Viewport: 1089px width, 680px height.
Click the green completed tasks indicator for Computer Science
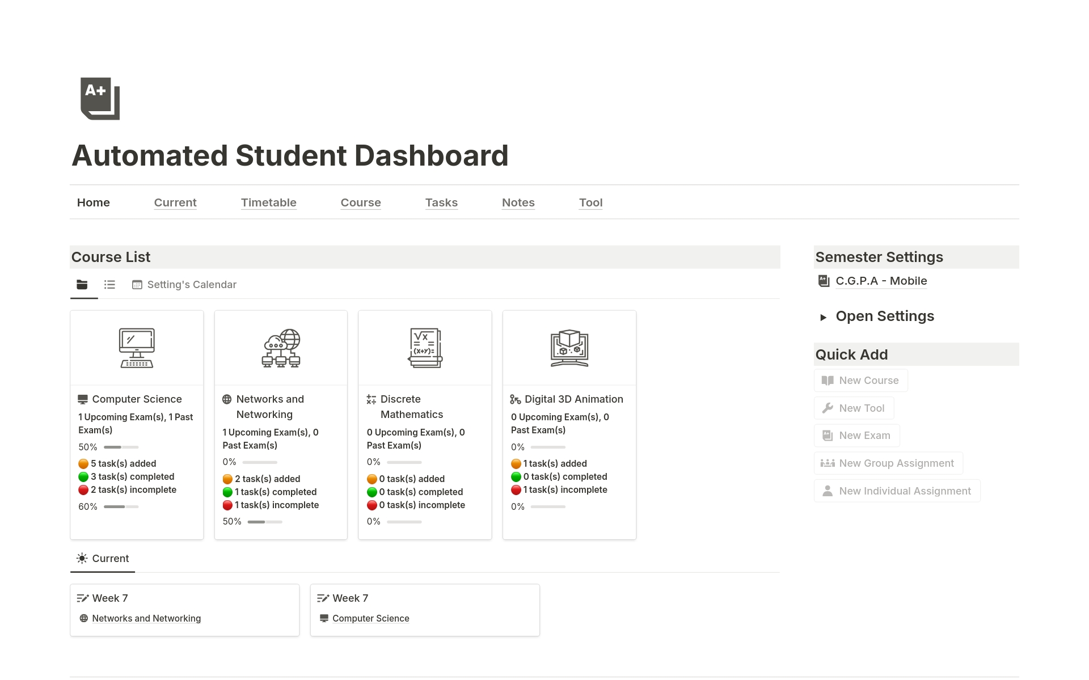point(83,477)
